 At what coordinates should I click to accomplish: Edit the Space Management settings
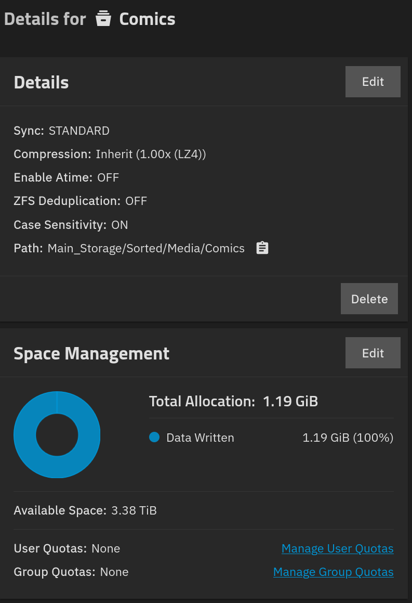[373, 353]
